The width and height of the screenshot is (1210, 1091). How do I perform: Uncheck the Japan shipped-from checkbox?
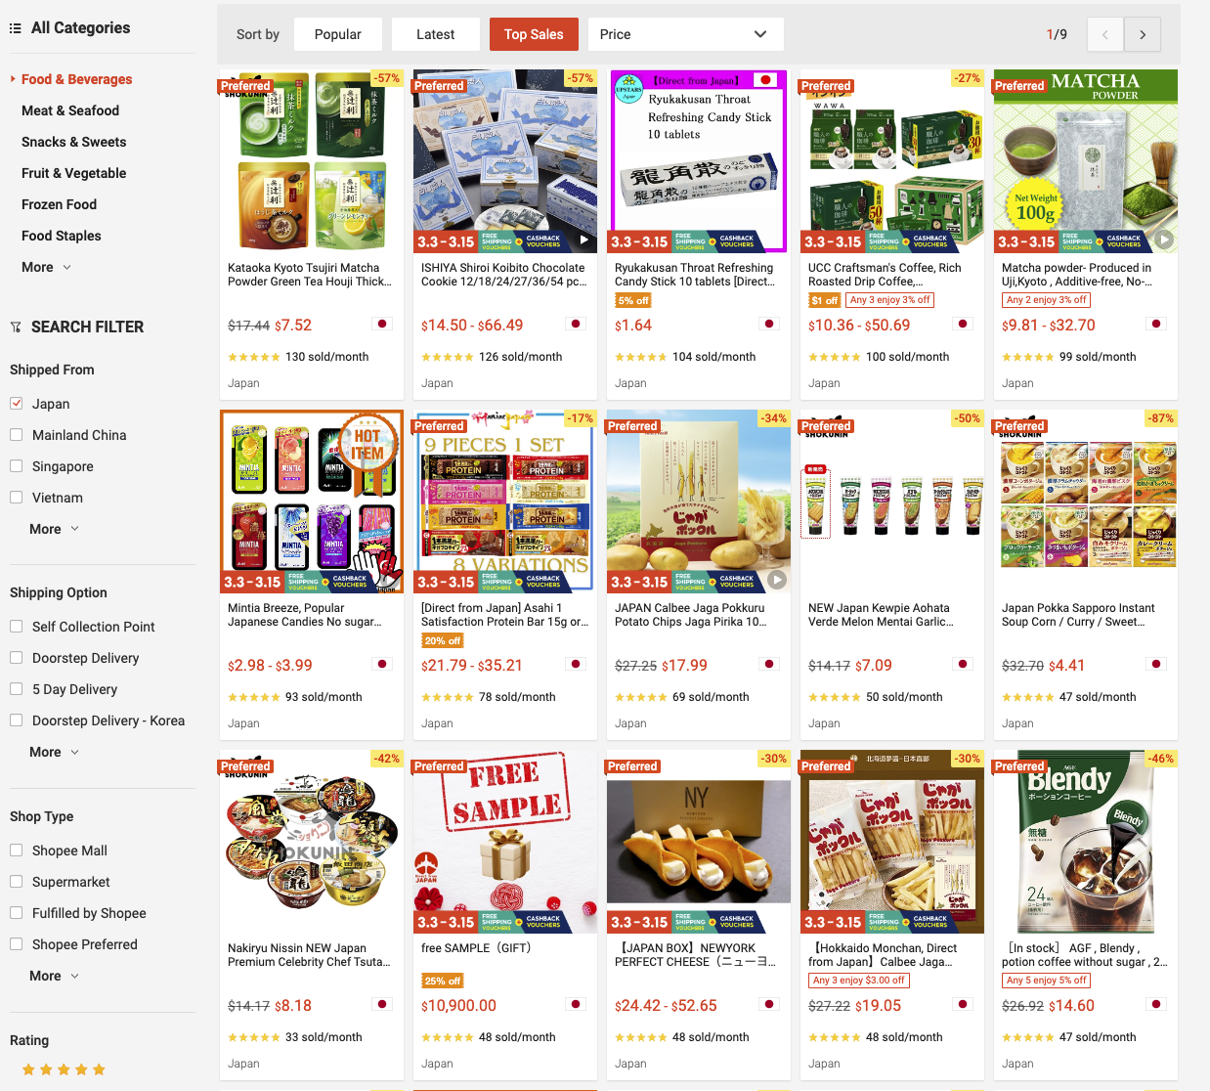[17, 404]
